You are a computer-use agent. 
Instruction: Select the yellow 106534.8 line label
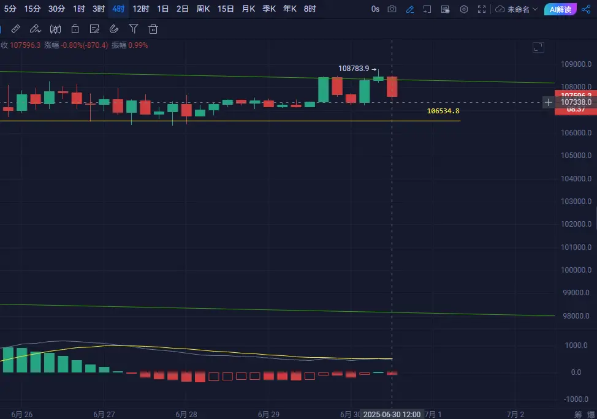(443, 111)
